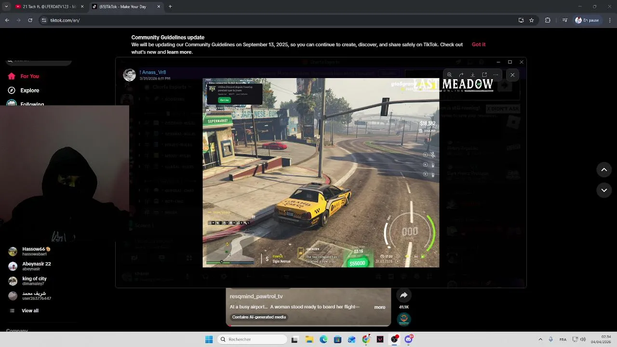Open Valorant icon on taskbar

coord(380,339)
